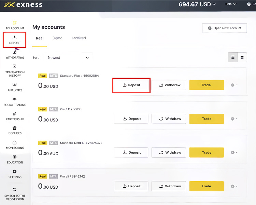The height and width of the screenshot is (205, 256).
Task: Click Withdraw for Standard Cent ali account
Action: [x=169, y=153]
